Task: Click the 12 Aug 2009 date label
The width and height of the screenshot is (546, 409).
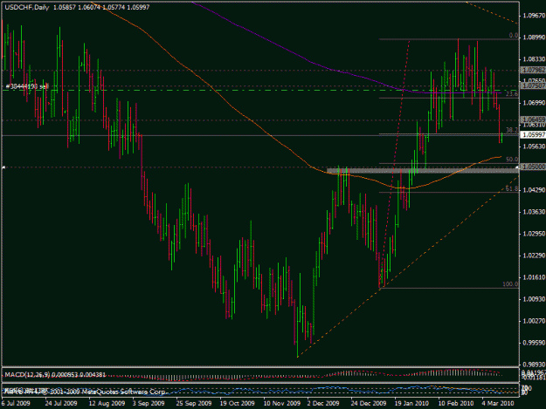Action: click(107, 404)
